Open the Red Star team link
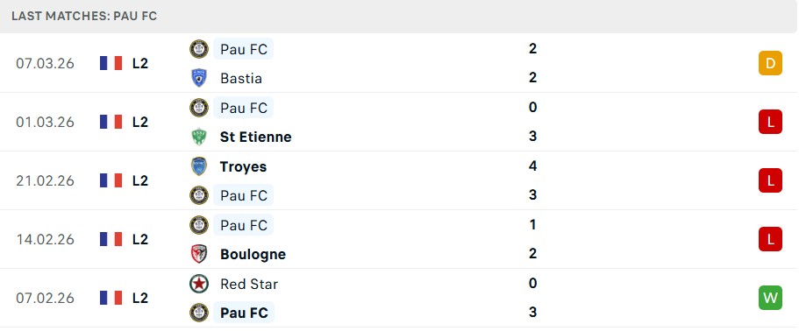This screenshot has width=799, height=331. (249, 284)
